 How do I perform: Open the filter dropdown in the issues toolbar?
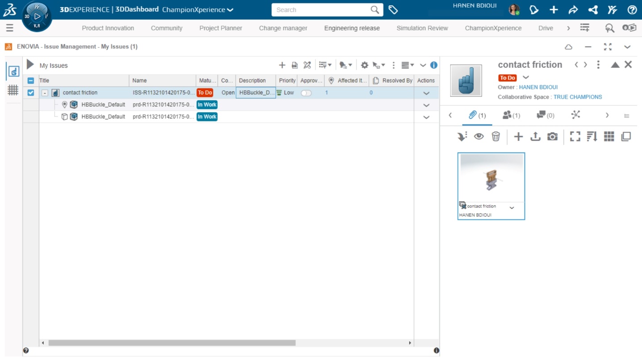(x=325, y=65)
